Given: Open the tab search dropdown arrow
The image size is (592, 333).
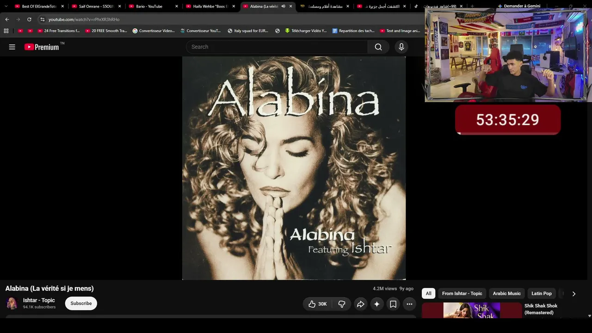Looking at the screenshot, I should 6,6.
